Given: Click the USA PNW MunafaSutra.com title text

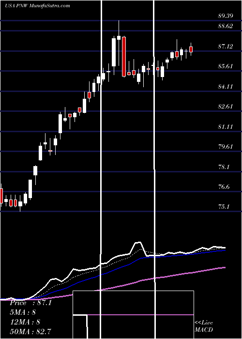Looking at the screenshot, I should coord(37,6).
